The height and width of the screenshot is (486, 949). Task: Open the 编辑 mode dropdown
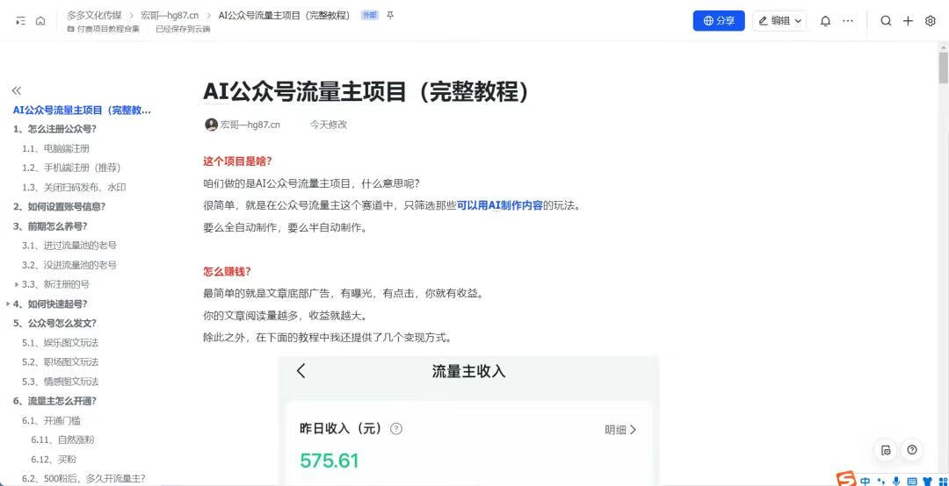click(779, 21)
